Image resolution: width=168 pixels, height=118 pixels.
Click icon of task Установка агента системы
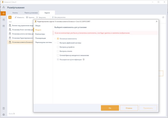10,34
